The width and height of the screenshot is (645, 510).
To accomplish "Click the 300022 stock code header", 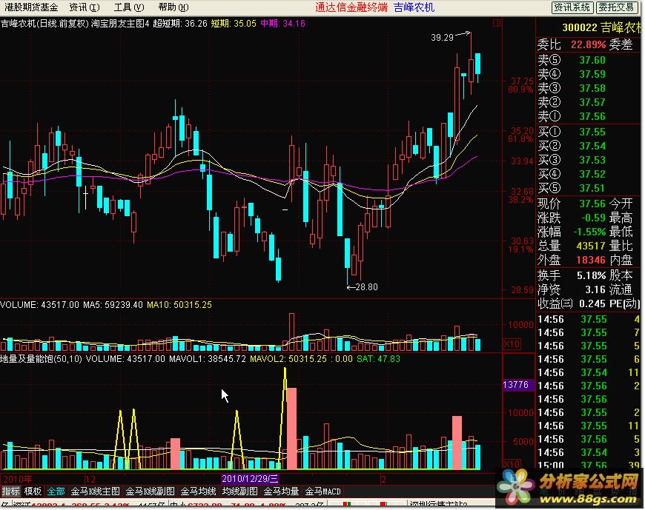I will [x=579, y=27].
